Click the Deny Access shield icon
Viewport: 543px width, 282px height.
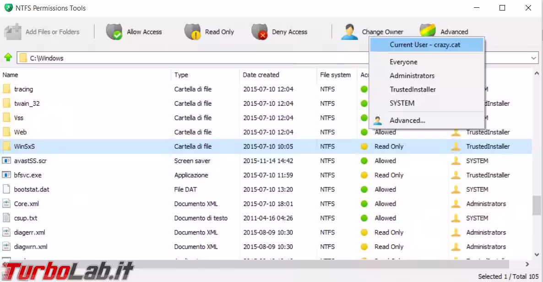tap(259, 32)
